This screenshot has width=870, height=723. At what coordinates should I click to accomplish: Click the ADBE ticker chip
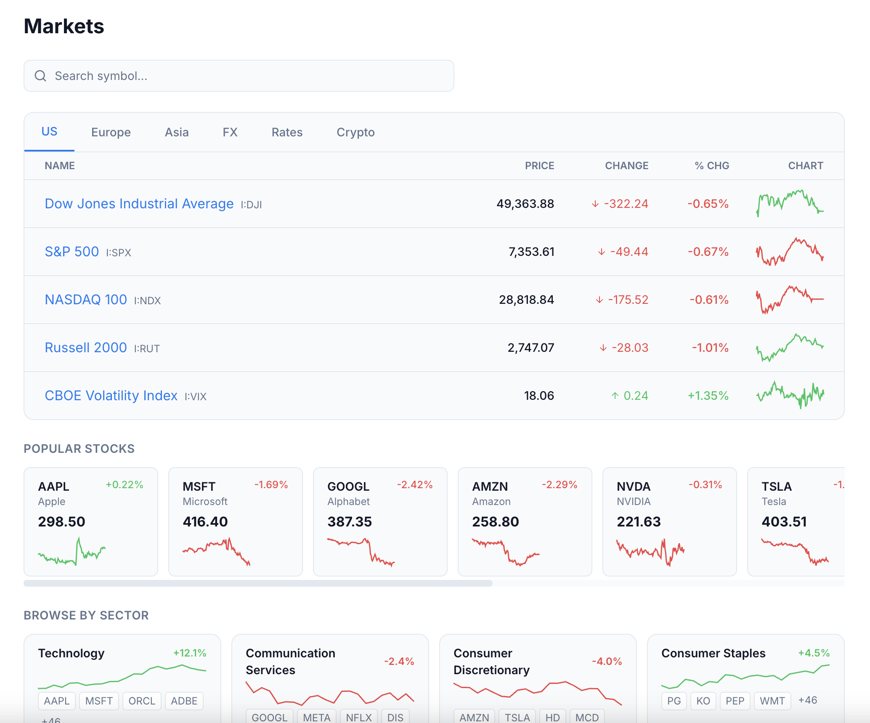point(184,701)
